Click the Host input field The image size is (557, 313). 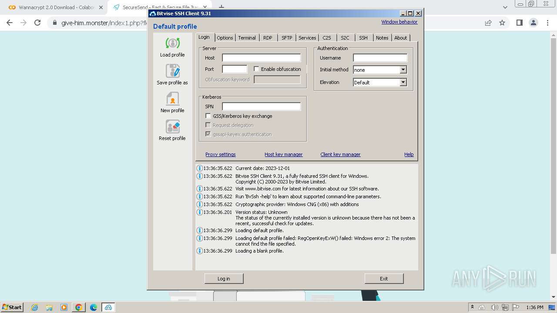261,58
